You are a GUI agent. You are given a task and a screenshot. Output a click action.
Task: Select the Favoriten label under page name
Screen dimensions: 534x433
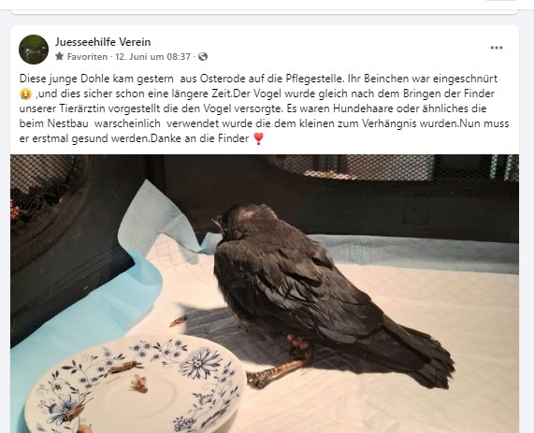[x=87, y=56]
